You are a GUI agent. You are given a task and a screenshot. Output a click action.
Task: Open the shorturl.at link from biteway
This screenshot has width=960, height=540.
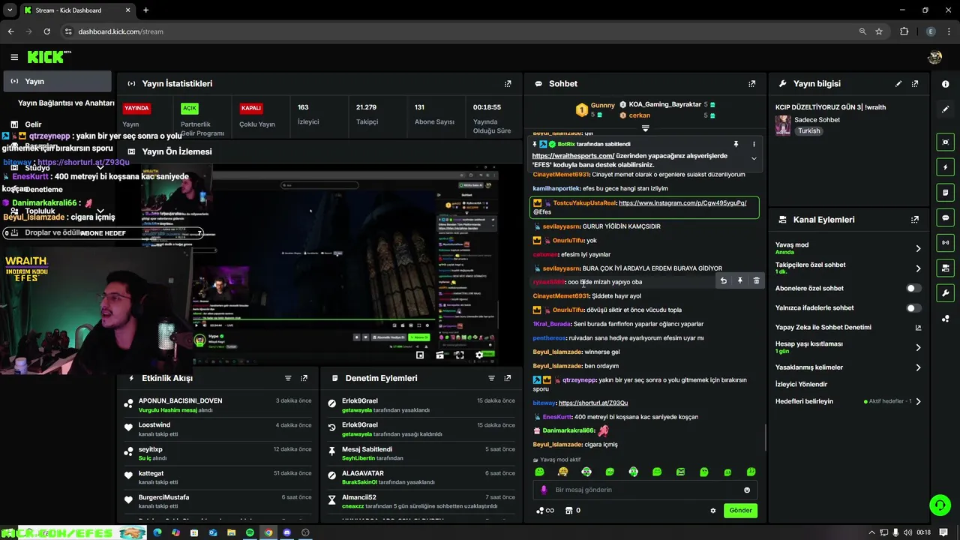click(593, 403)
